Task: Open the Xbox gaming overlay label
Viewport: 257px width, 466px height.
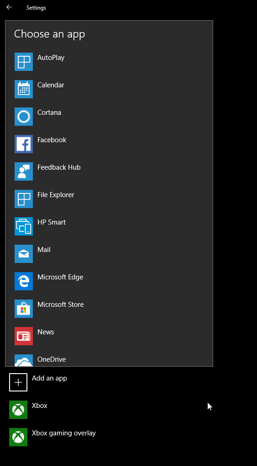Action: coord(64,434)
